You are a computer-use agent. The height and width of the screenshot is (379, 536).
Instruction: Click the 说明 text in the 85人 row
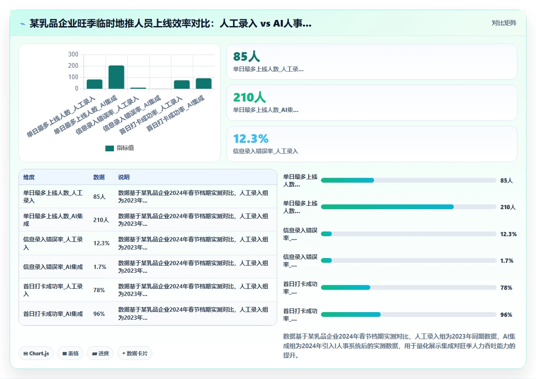(193, 197)
